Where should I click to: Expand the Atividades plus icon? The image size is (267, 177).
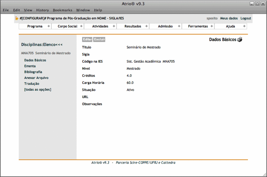[x=114, y=26]
